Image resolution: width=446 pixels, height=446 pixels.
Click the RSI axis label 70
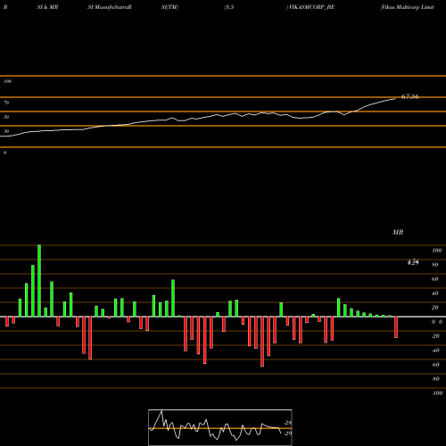[x=6, y=103]
